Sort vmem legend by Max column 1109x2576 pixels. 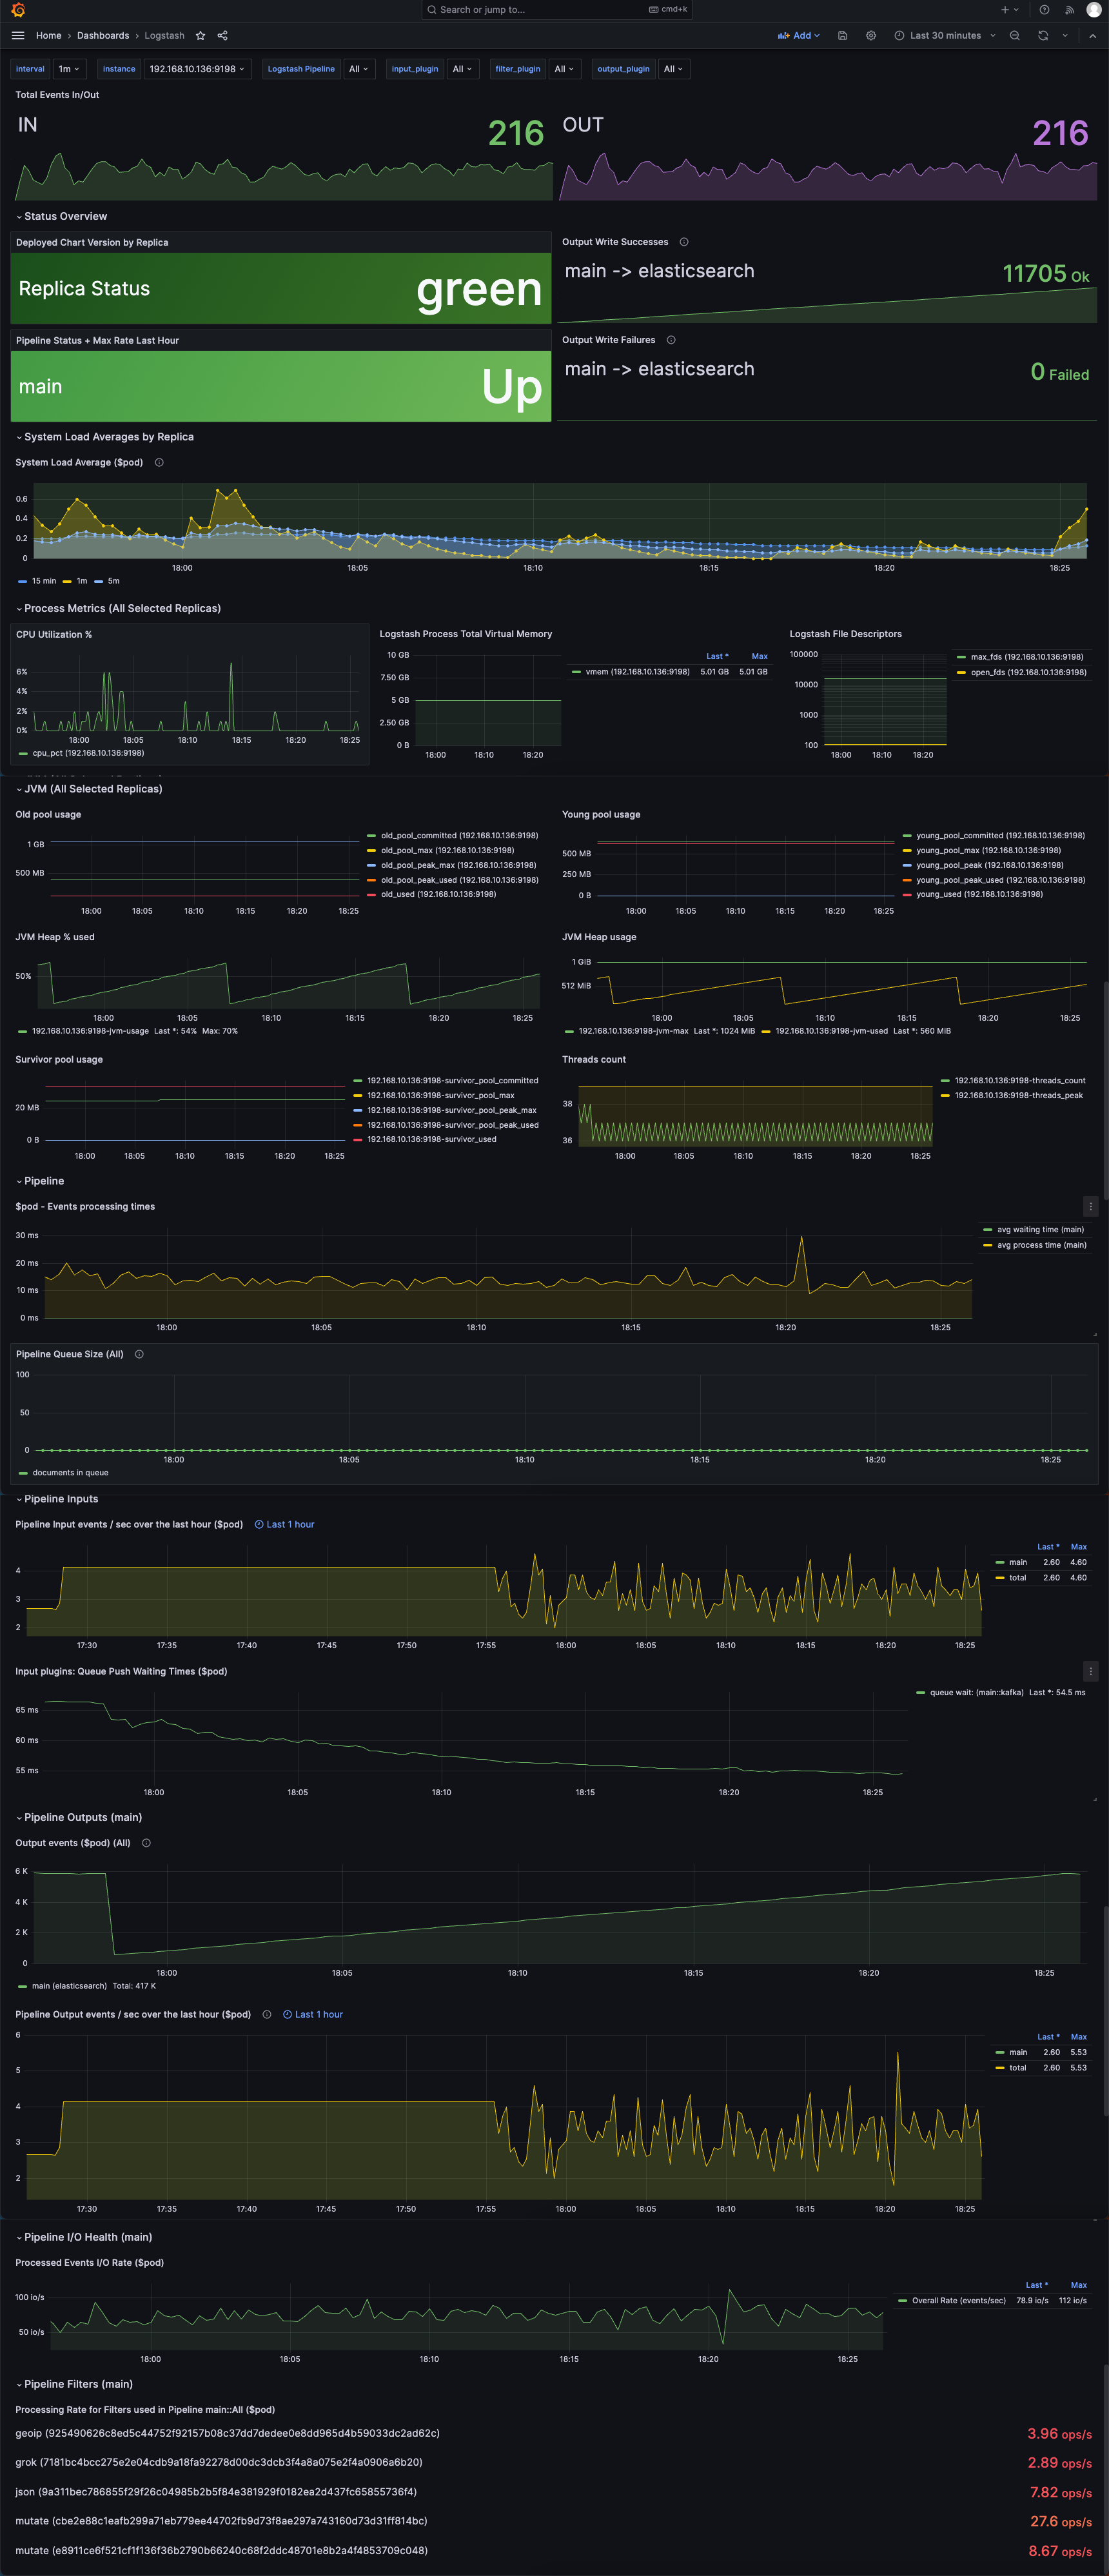point(760,656)
